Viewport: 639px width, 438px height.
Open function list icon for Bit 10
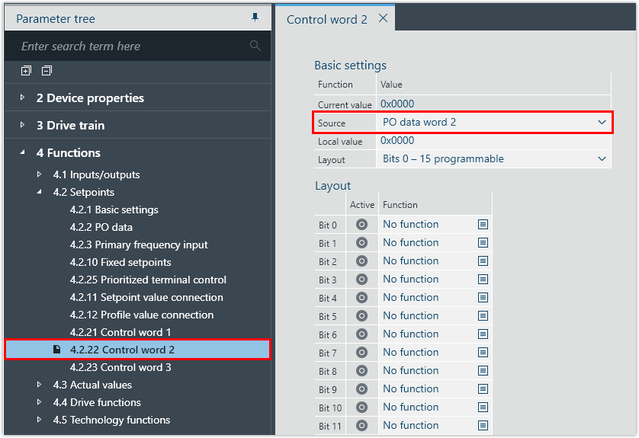pos(483,408)
